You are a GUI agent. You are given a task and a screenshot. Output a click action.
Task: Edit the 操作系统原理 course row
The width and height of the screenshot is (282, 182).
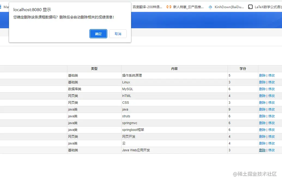[x=271, y=76]
